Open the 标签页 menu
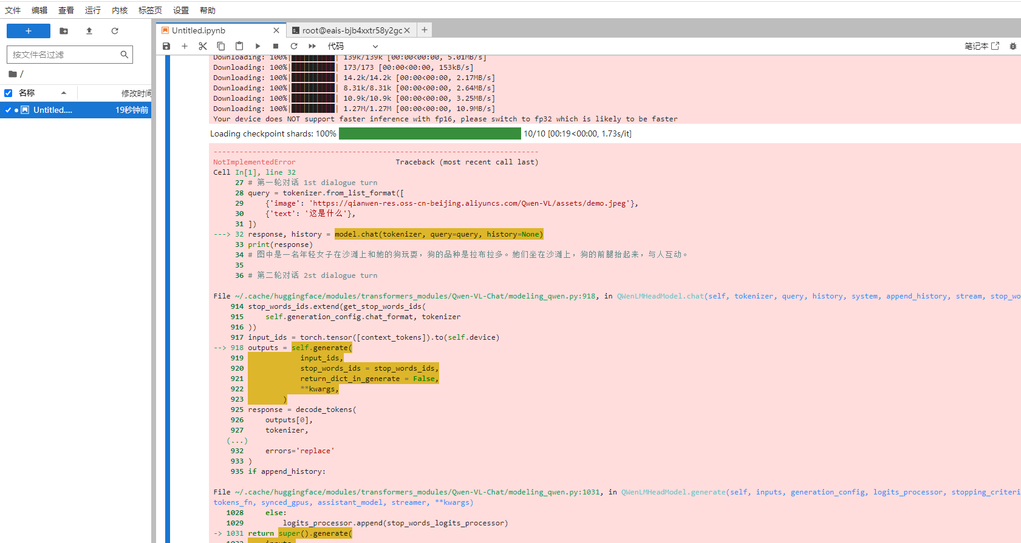Image resolution: width=1021 pixels, height=543 pixels. coord(150,10)
